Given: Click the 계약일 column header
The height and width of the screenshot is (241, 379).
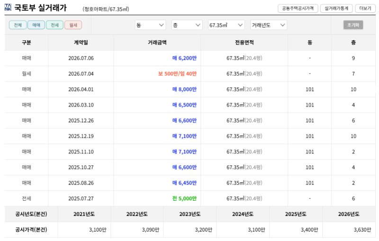Looking at the screenshot, I should pyautogui.click(x=81, y=43).
